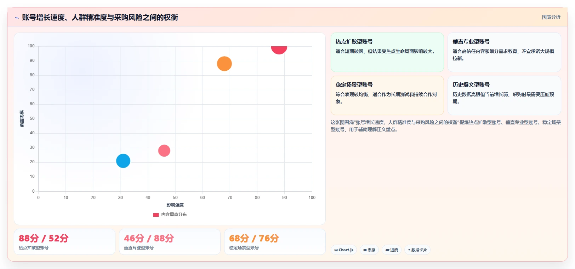The image size is (575, 269).
Task: Click the text 适合短期破圈,但结果受热点生命周期影响较大
Action: (386, 51)
